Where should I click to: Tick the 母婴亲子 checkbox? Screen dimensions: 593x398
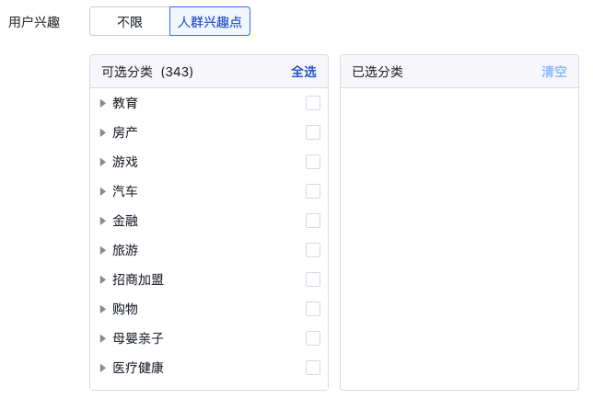click(313, 338)
